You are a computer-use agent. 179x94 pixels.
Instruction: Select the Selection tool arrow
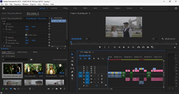click(72, 54)
